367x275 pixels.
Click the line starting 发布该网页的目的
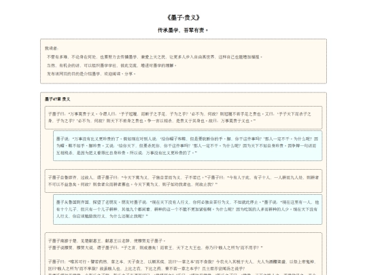tap(91, 74)
